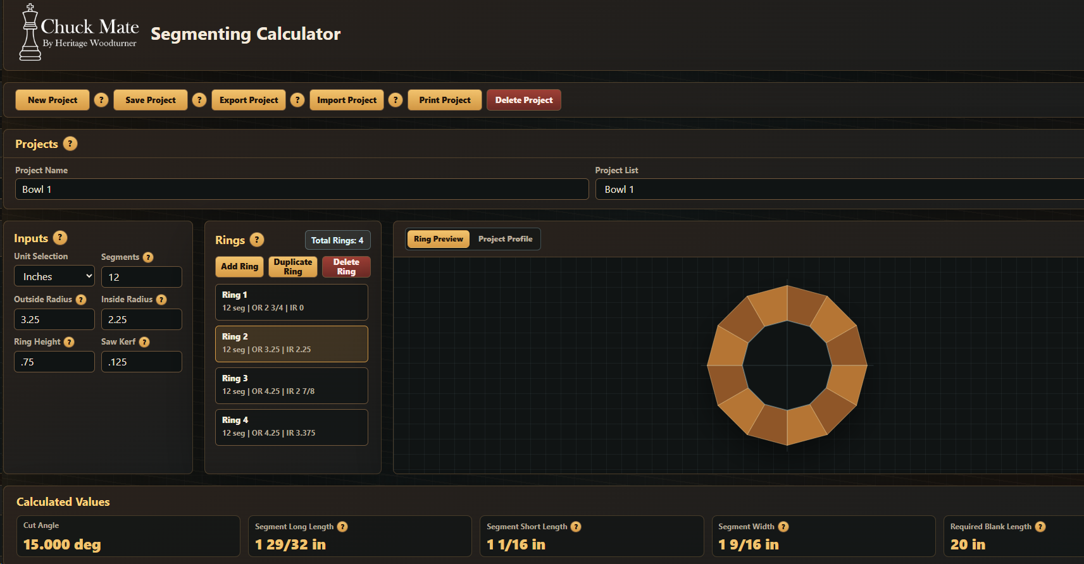1084x564 pixels.
Task: Show help for Inside Radius
Action: pos(161,300)
